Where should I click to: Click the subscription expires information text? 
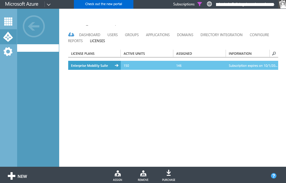point(253,66)
